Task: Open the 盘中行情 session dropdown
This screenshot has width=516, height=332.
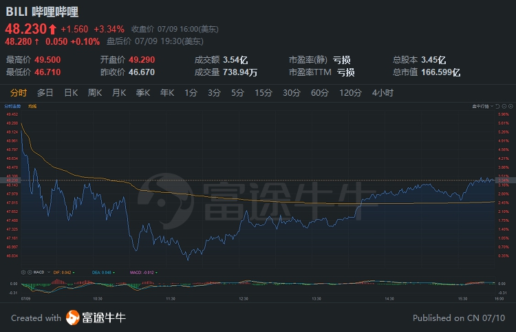Action: pyautogui.click(x=481, y=107)
